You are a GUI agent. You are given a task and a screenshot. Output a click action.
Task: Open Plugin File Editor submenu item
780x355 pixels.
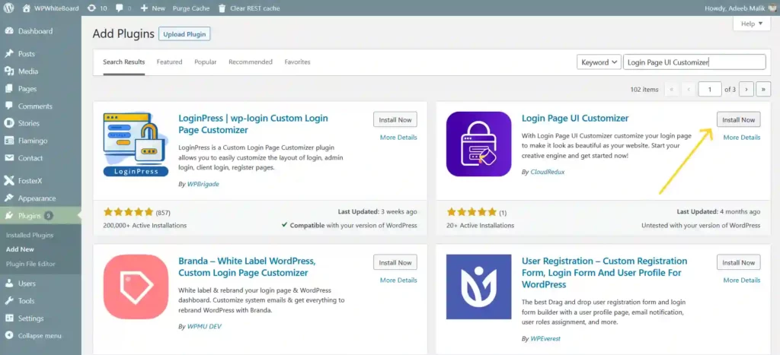(30, 264)
